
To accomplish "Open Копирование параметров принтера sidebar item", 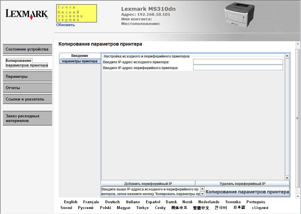I will click(x=28, y=63).
